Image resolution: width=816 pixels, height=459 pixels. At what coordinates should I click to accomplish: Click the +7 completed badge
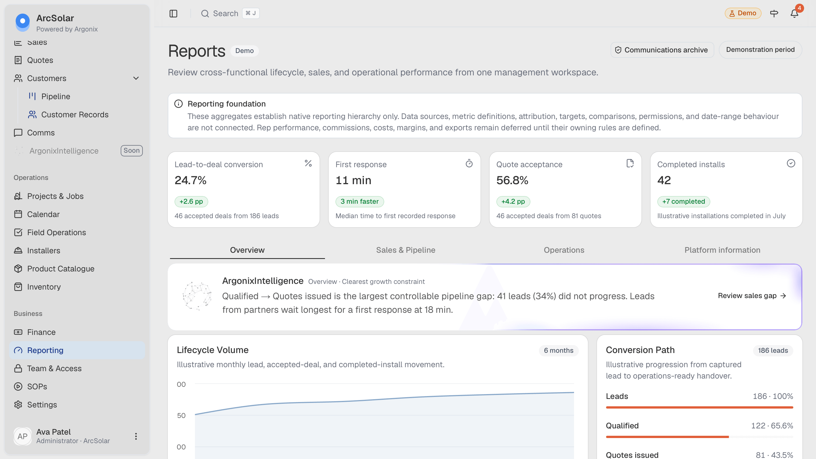pos(683,201)
